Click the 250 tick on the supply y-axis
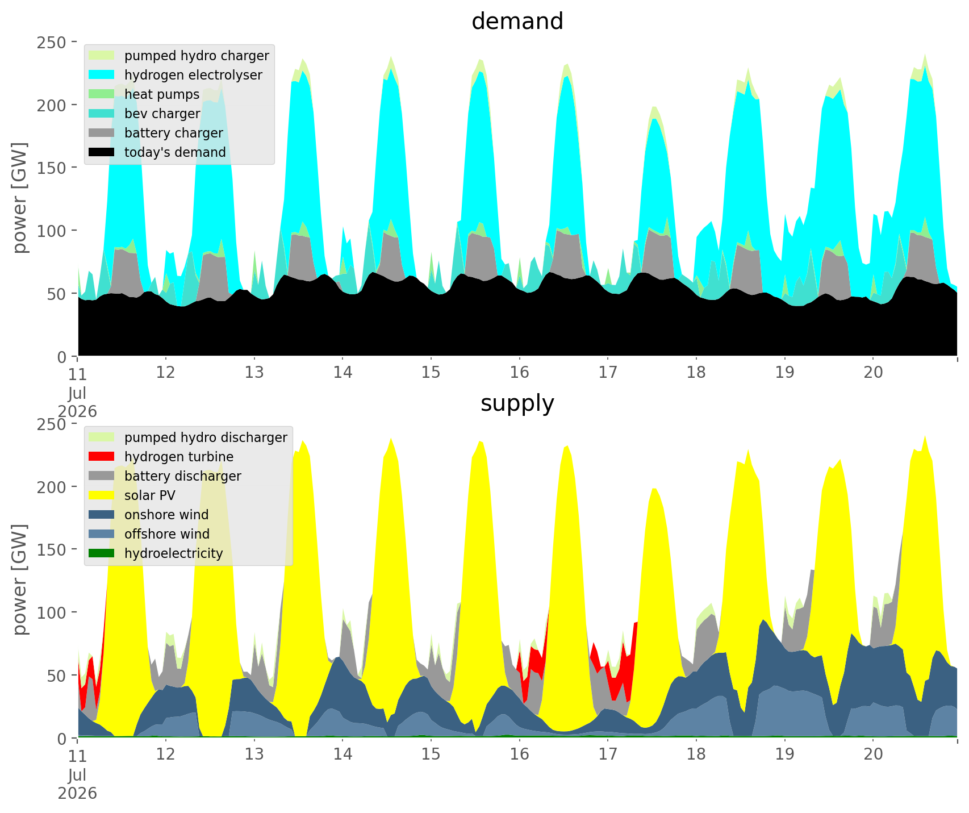Screen dimensions: 969x813 (x=52, y=424)
